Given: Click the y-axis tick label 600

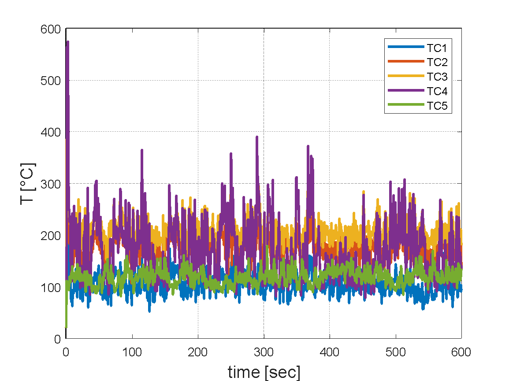Looking at the screenshot, I should pos(51,30).
